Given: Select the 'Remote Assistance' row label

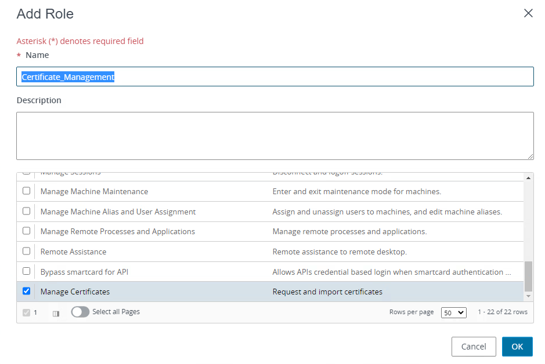Looking at the screenshot, I should pyautogui.click(x=73, y=252).
